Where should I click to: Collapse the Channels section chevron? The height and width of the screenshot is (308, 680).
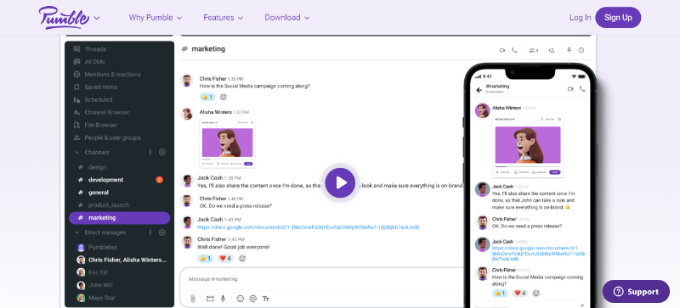(76, 153)
